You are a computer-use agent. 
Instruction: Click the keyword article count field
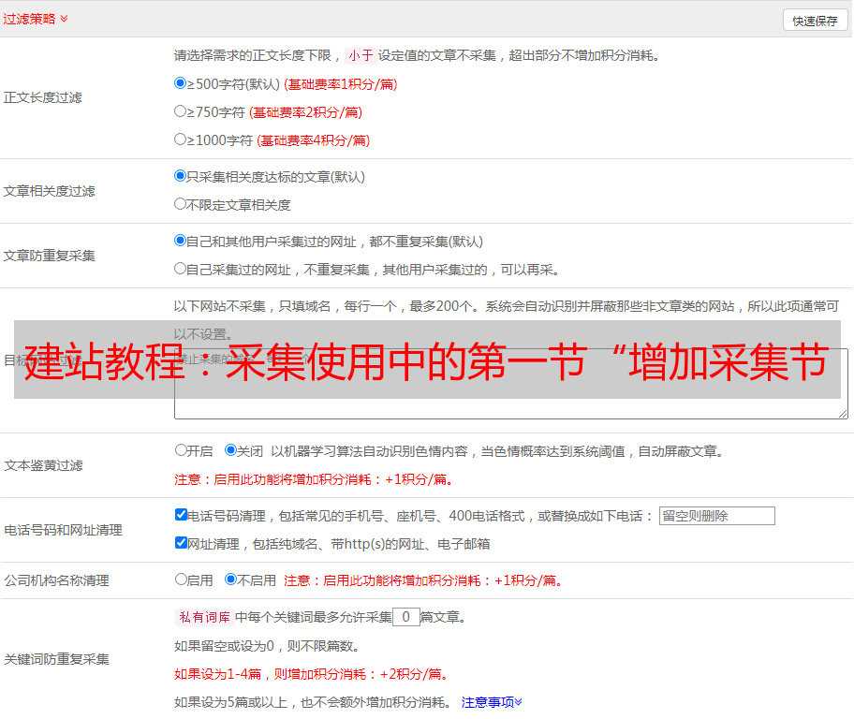(x=405, y=617)
